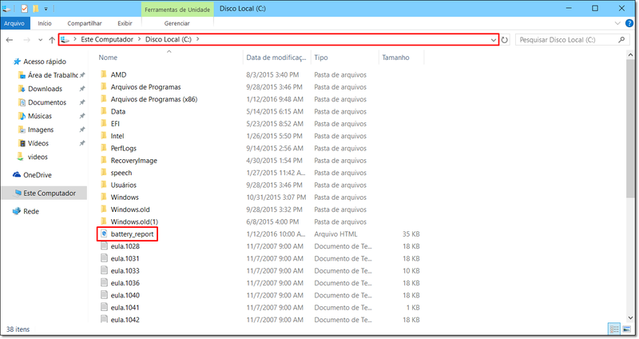The image size is (639, 339).
Task: Select the Intel folder
Action: pyautogui.click(x=117, y=136)
